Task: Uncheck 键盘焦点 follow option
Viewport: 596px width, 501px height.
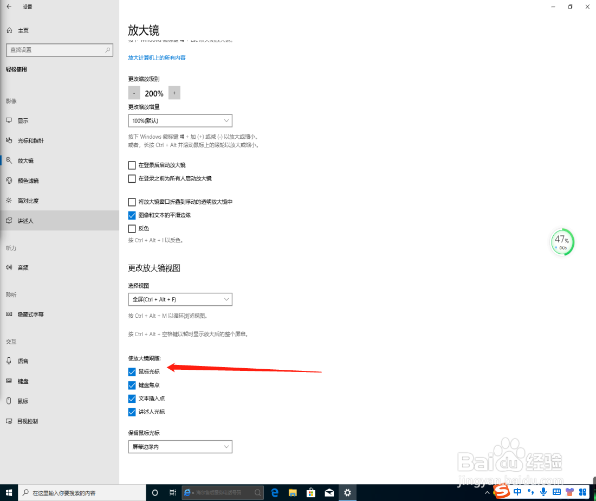Action: (x=132, y=386)
